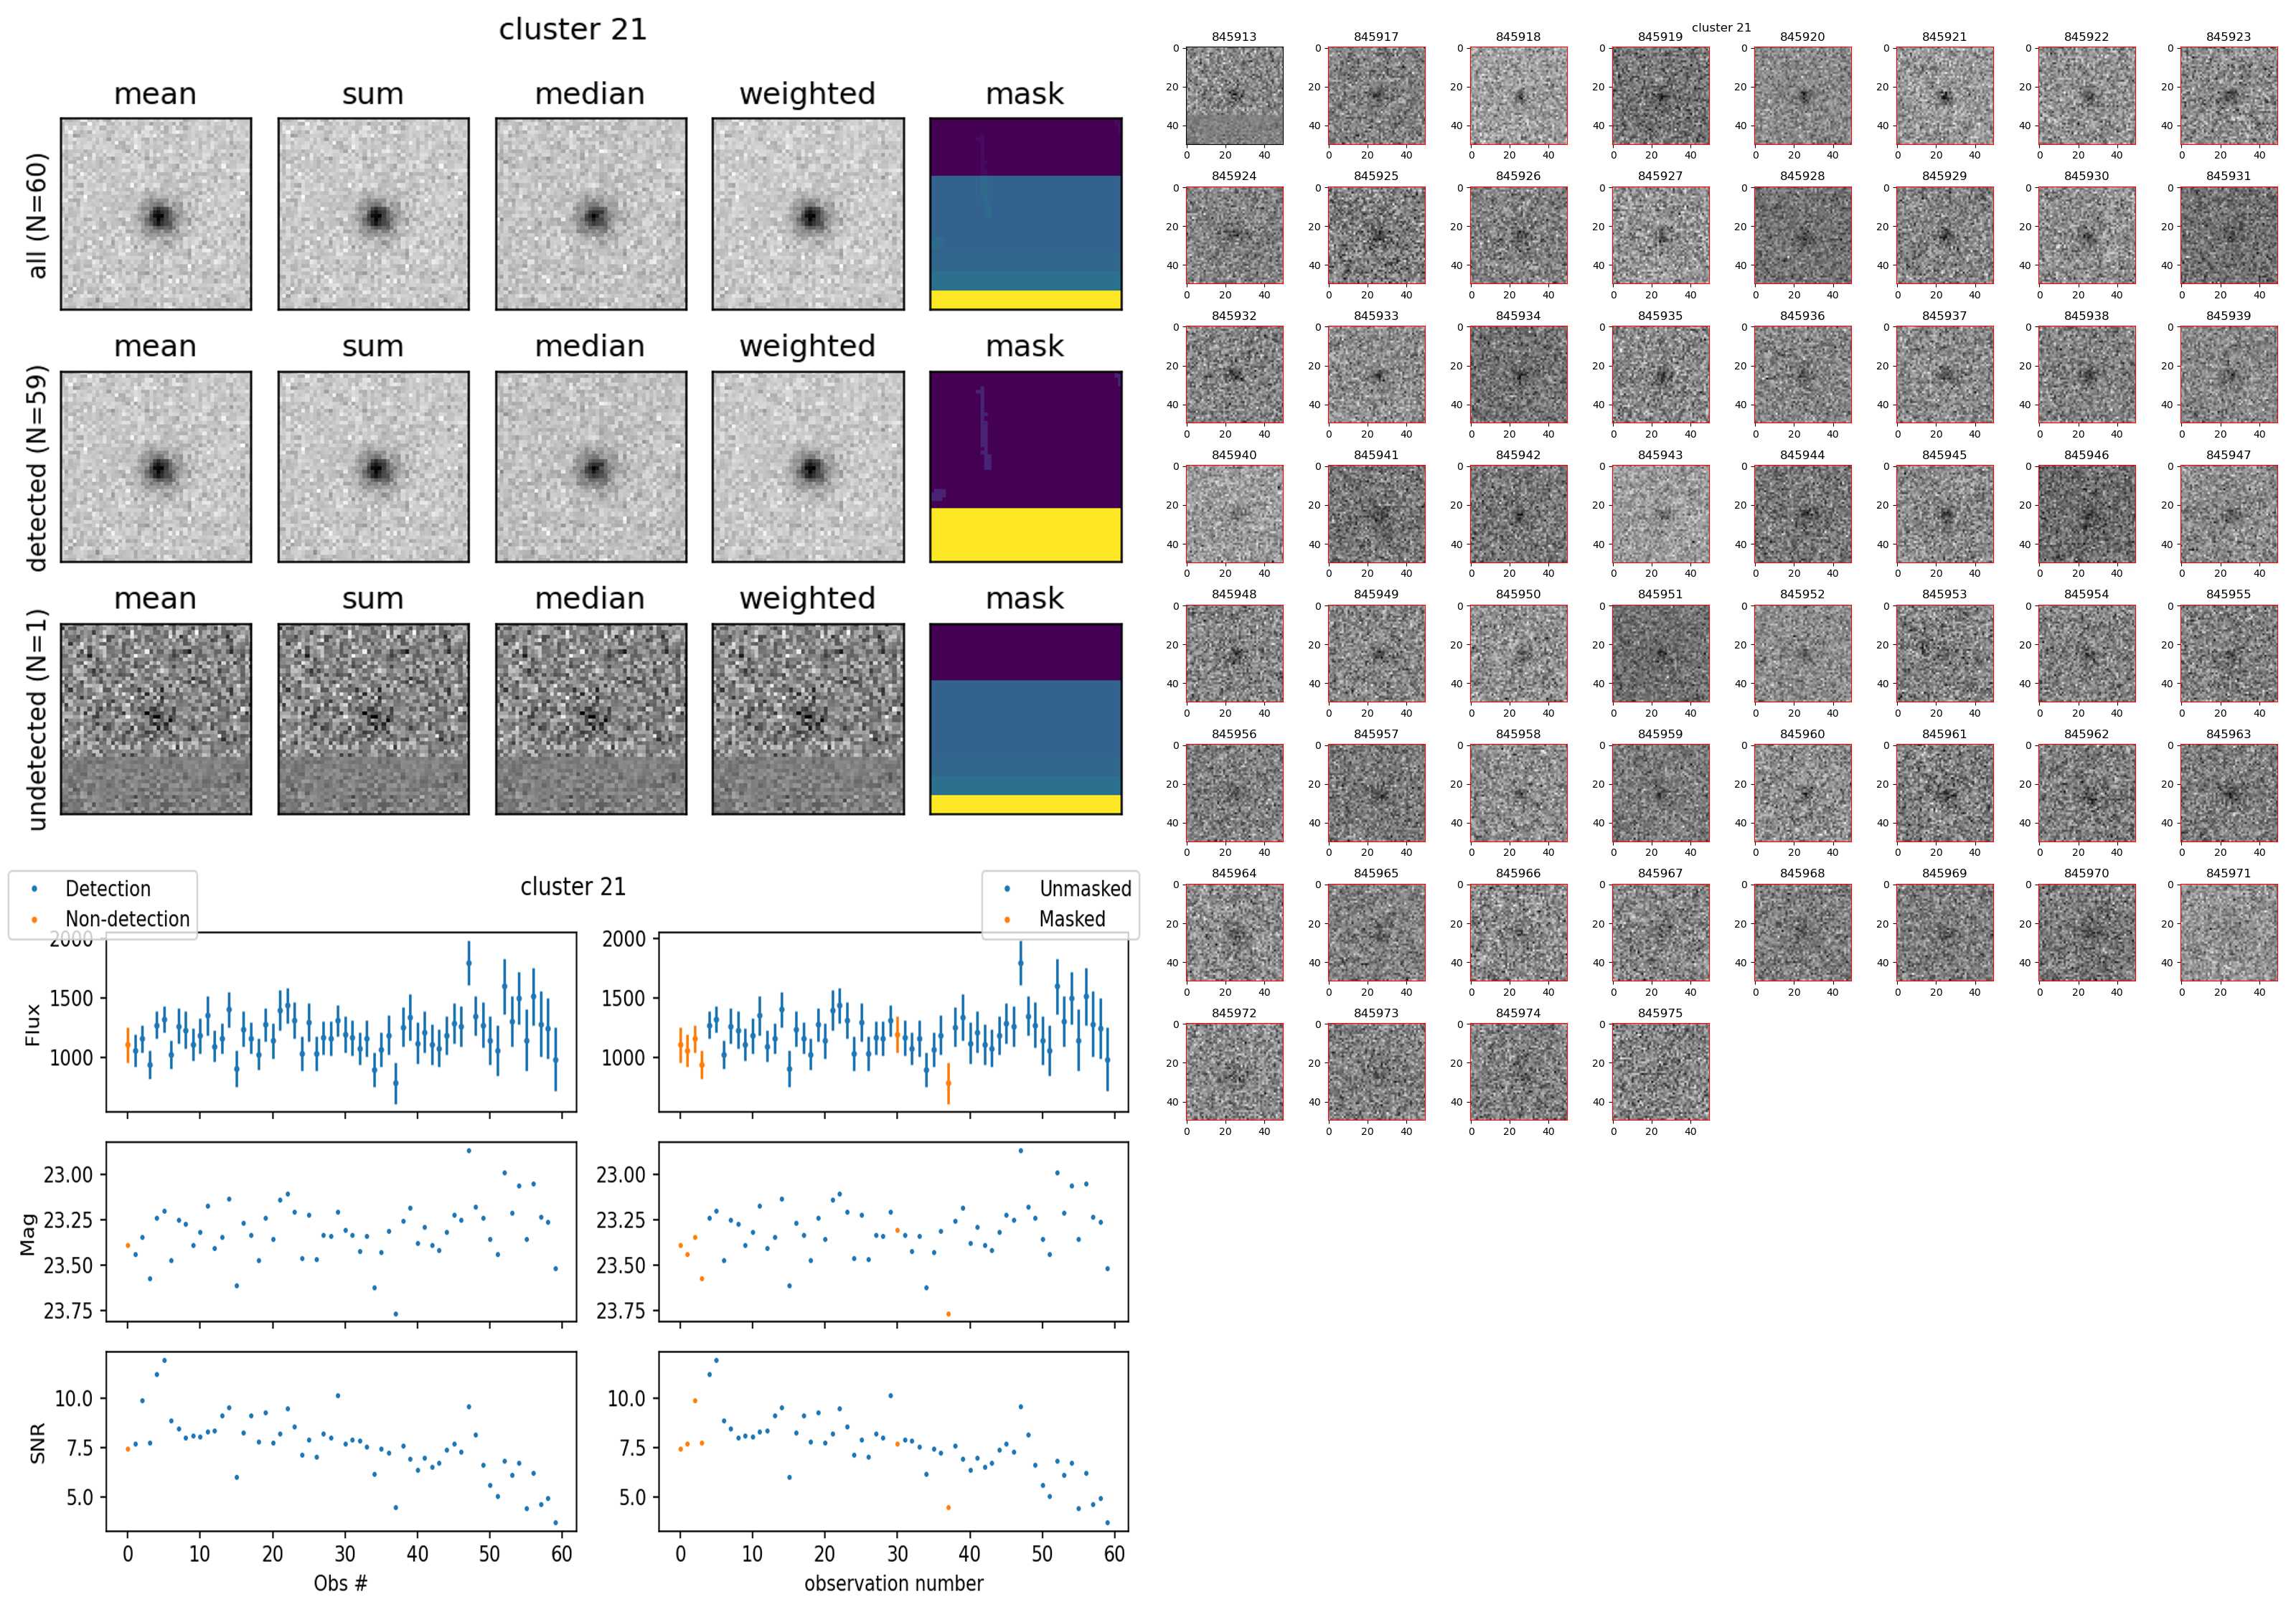Click the Obs # axis label
This screenshot has width=2296, height=1617.
tap(340, 1583)
